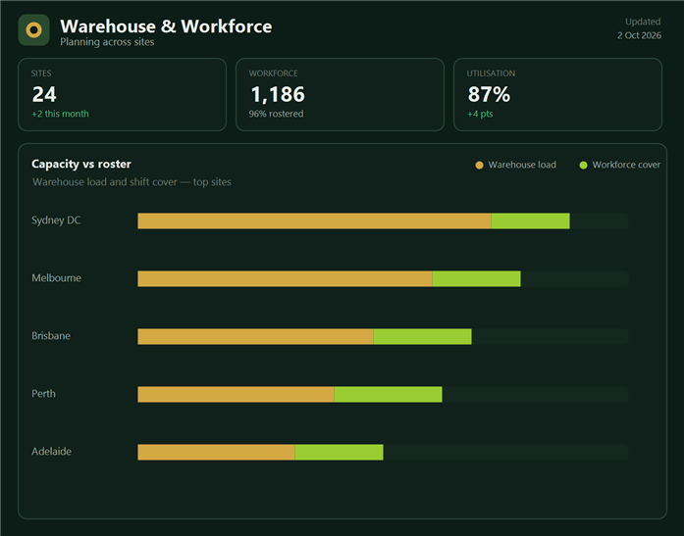
Task: Click the Melbourne workforce cover segment
Action: (476, 278)
